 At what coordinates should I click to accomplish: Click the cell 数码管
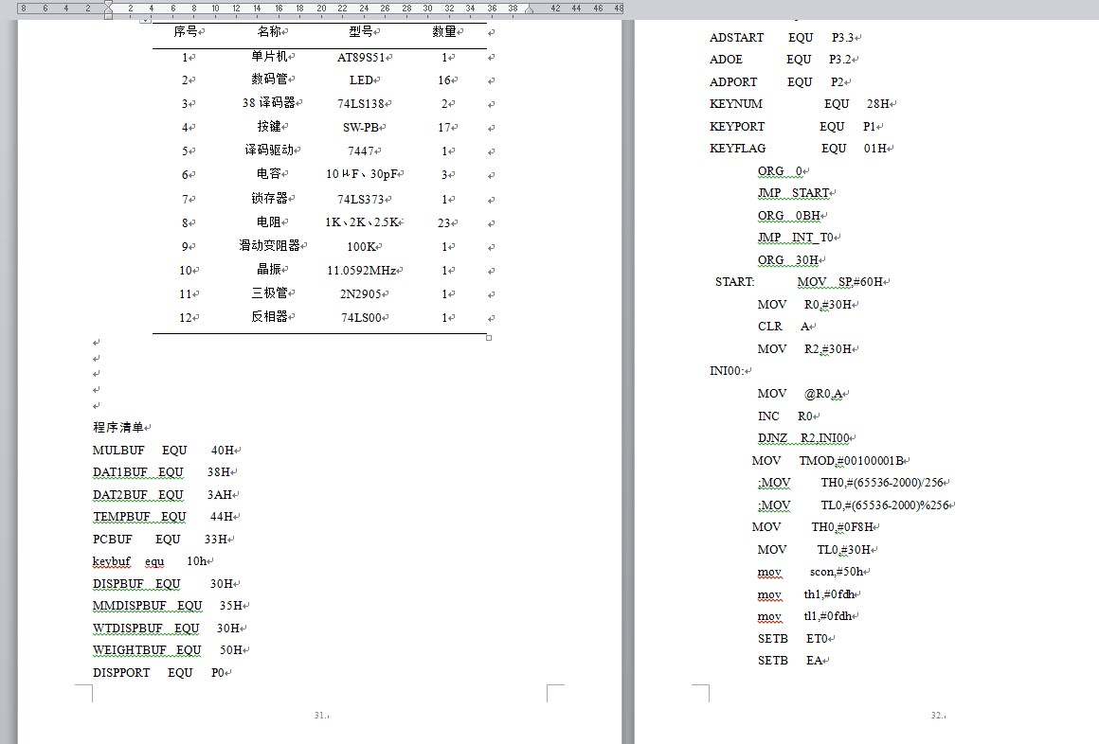[x=270, y=80]
